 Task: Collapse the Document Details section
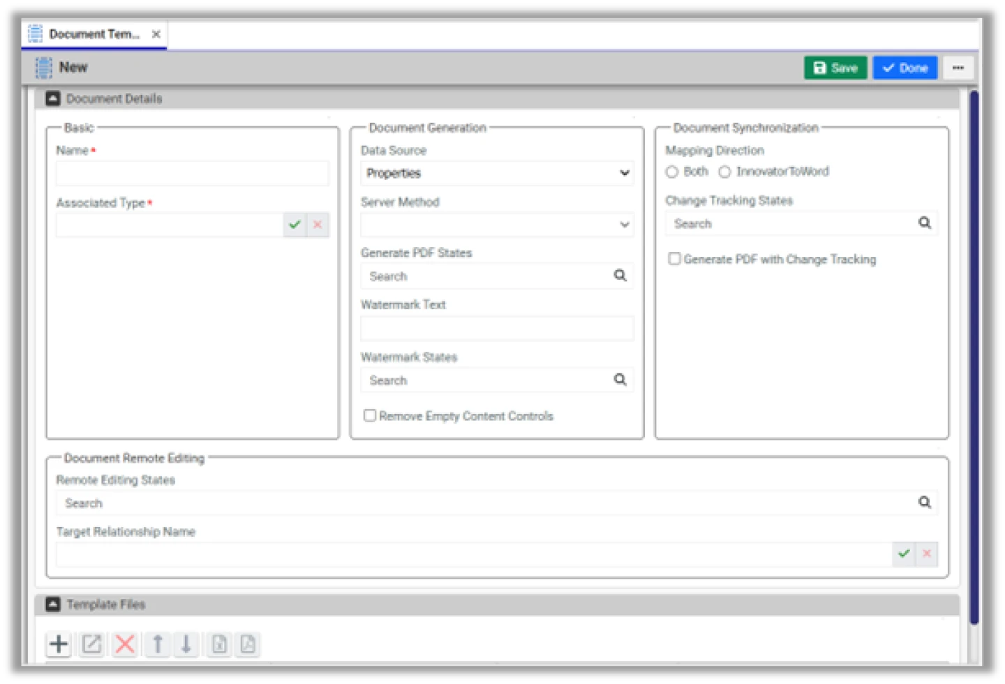coord(53,98)
